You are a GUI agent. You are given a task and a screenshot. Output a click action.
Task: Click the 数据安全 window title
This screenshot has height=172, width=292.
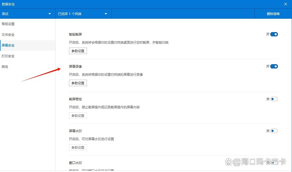(x=8, y=4)
